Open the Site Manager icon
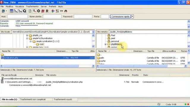The height and width of the screenshot is (107, 190). 3,11
